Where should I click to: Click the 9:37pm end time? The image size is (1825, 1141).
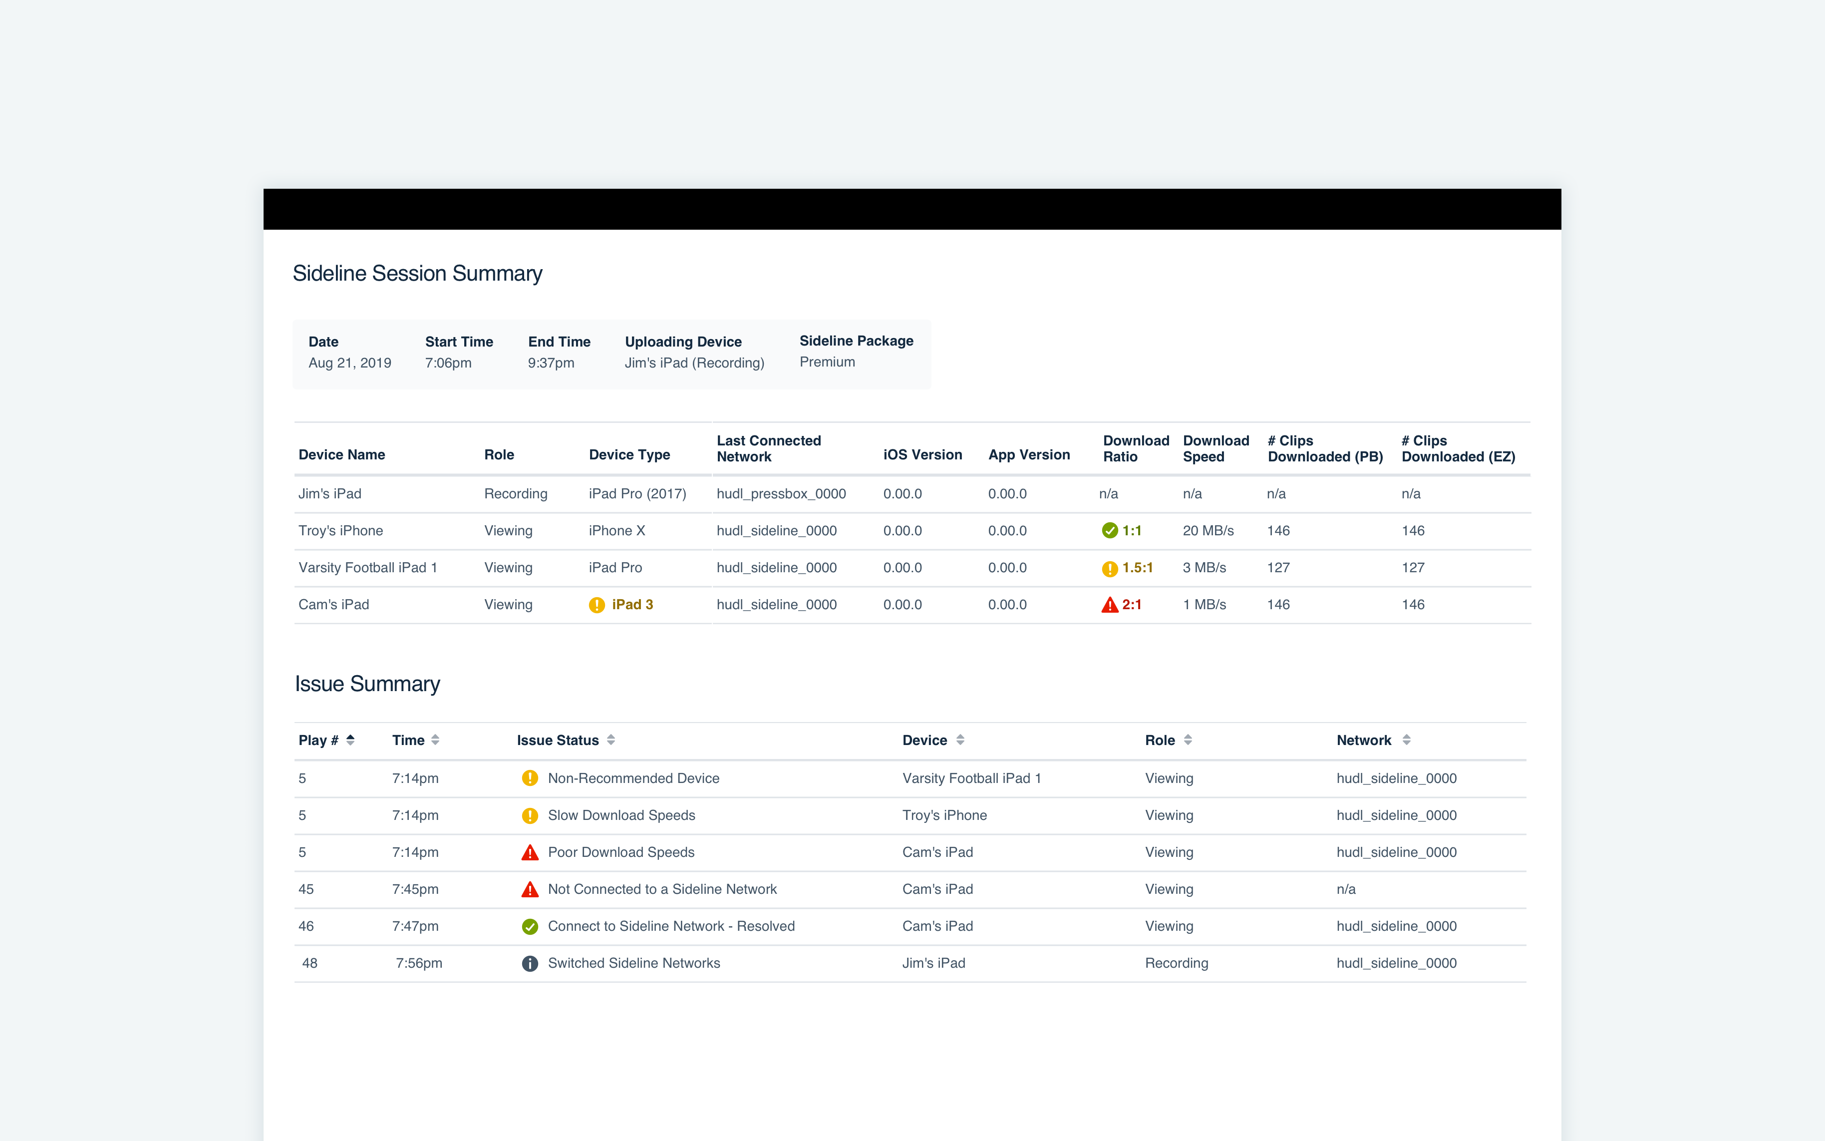[551, 363]
